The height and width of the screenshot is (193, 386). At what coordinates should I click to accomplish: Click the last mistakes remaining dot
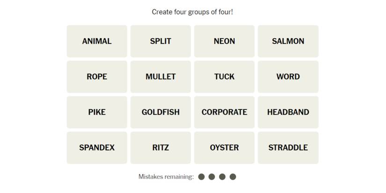click(233, 177)
